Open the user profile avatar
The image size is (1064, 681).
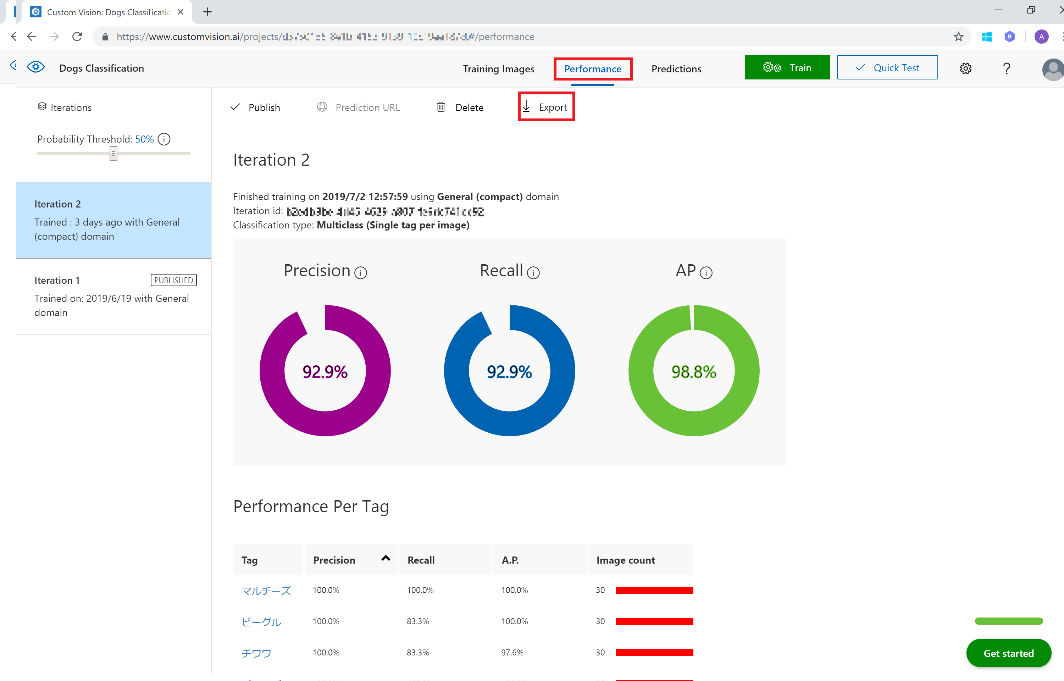click(1053, 70)
